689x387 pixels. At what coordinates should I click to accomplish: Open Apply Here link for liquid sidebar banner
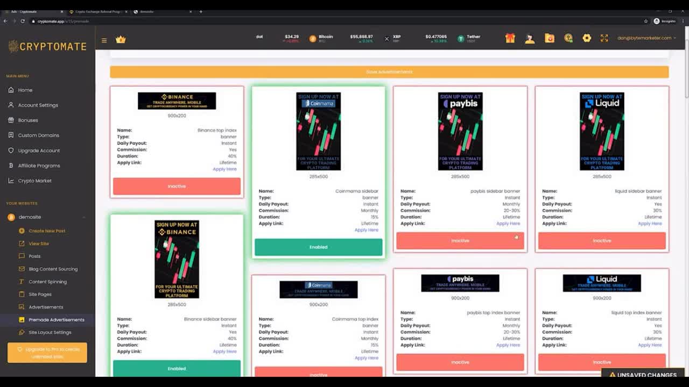pos(650,224)
